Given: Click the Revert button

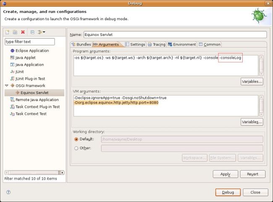Looking at the screenshot, I should (252, 174).
